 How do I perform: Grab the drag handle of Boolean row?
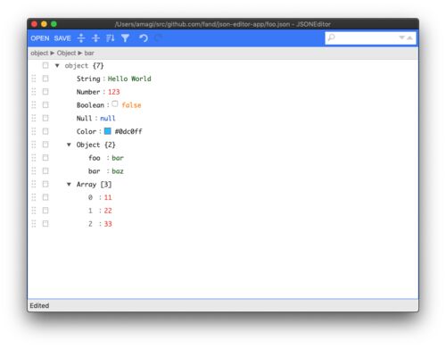click(x=34, y=105)
